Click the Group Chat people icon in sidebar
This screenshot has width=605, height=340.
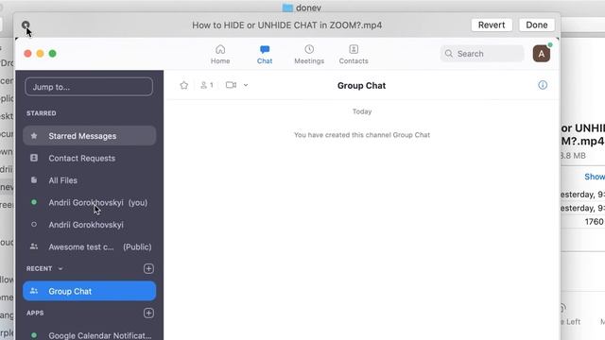pos(34,291)
